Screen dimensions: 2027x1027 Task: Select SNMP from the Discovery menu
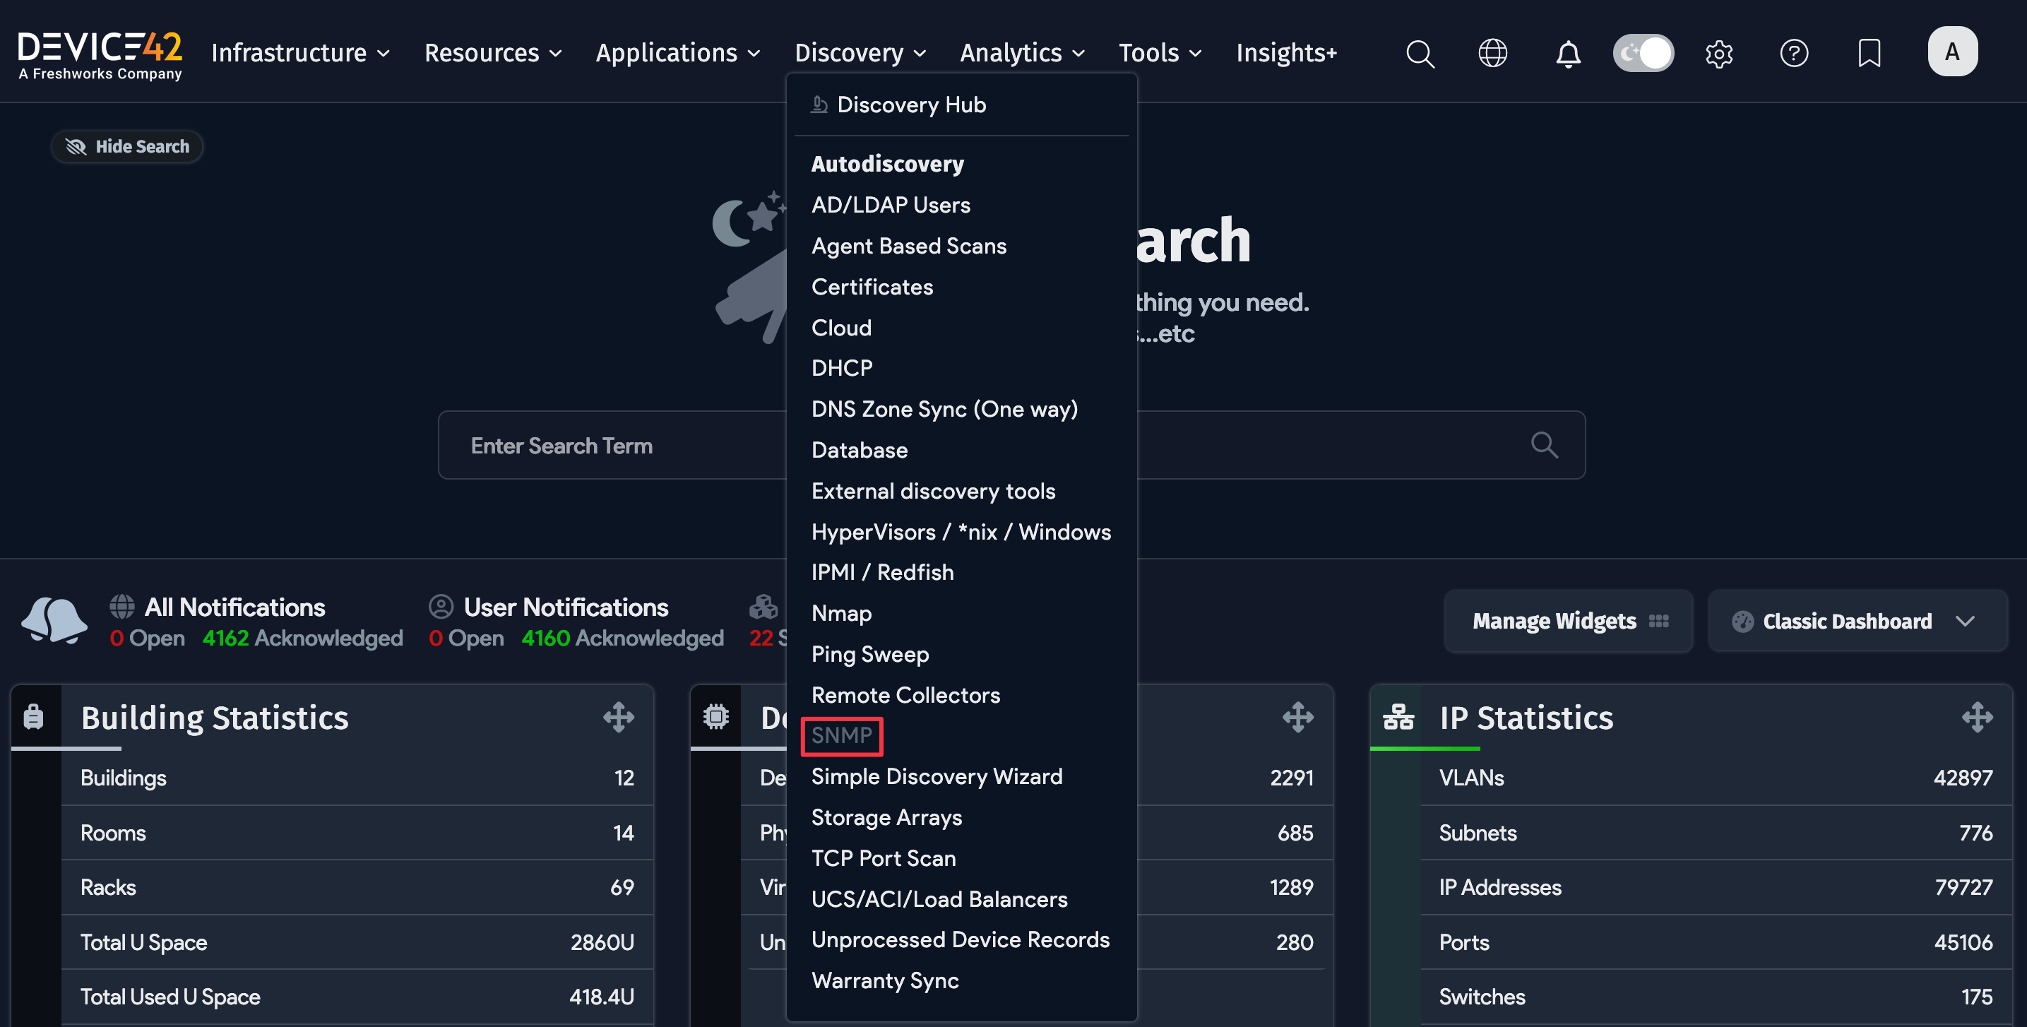coord(841,735)
